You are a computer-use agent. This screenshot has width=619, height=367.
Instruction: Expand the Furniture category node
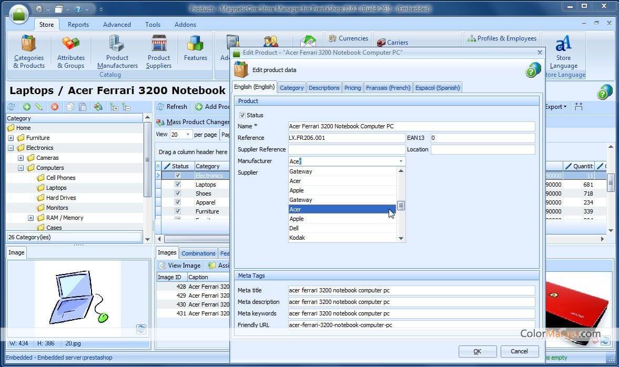[x=11, y=138]
